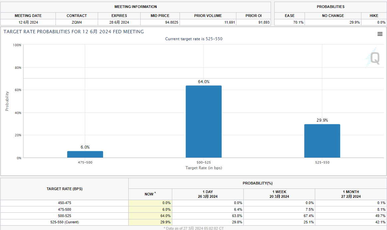Viewport: 387px width, 230px height.
Task: Click the NO CHANGE column header
Action: (x=333, y=16)
